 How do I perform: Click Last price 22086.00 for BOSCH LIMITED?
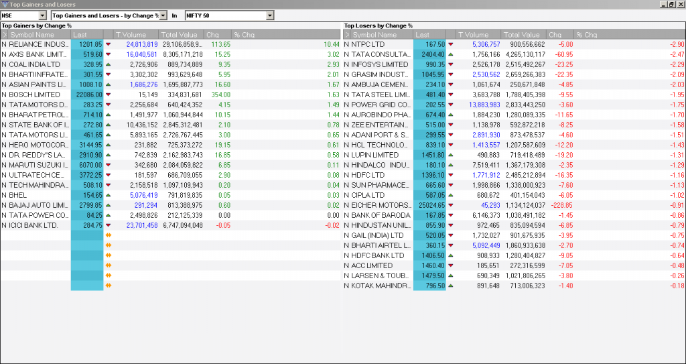(89, 95)
